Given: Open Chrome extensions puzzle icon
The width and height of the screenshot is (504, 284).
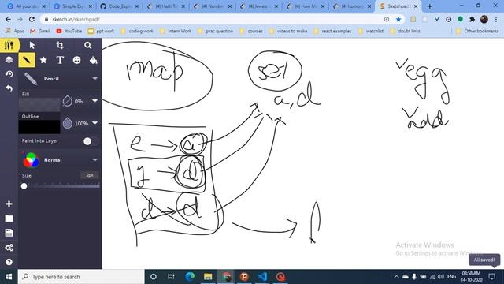Looking at the screenshot, I should [x=472, y=19].
